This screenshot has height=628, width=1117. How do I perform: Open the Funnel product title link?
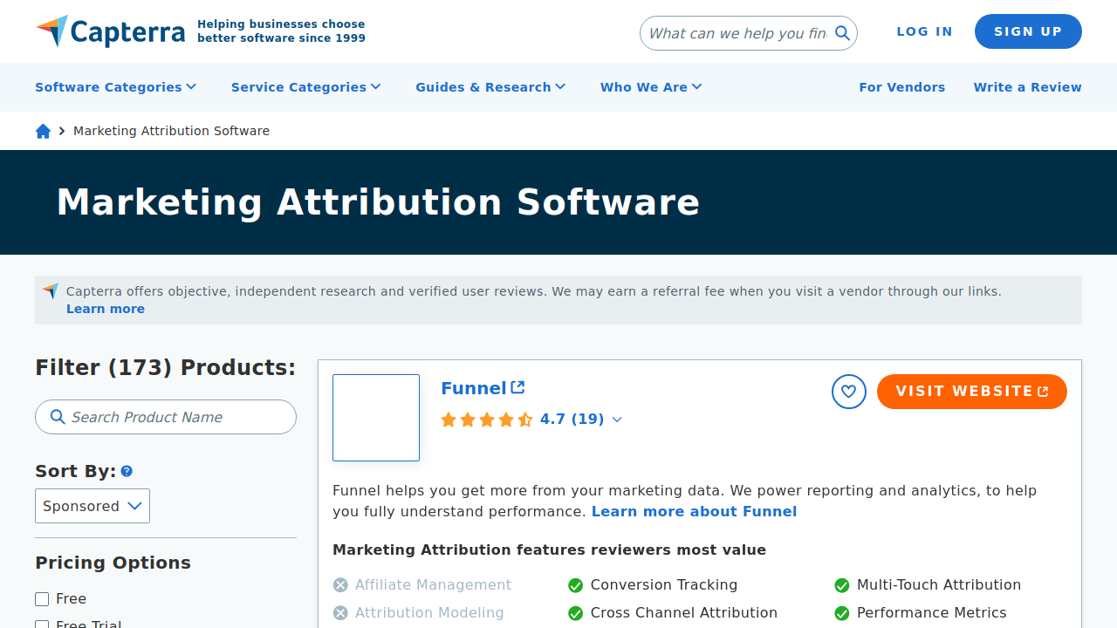pos(474,388)
